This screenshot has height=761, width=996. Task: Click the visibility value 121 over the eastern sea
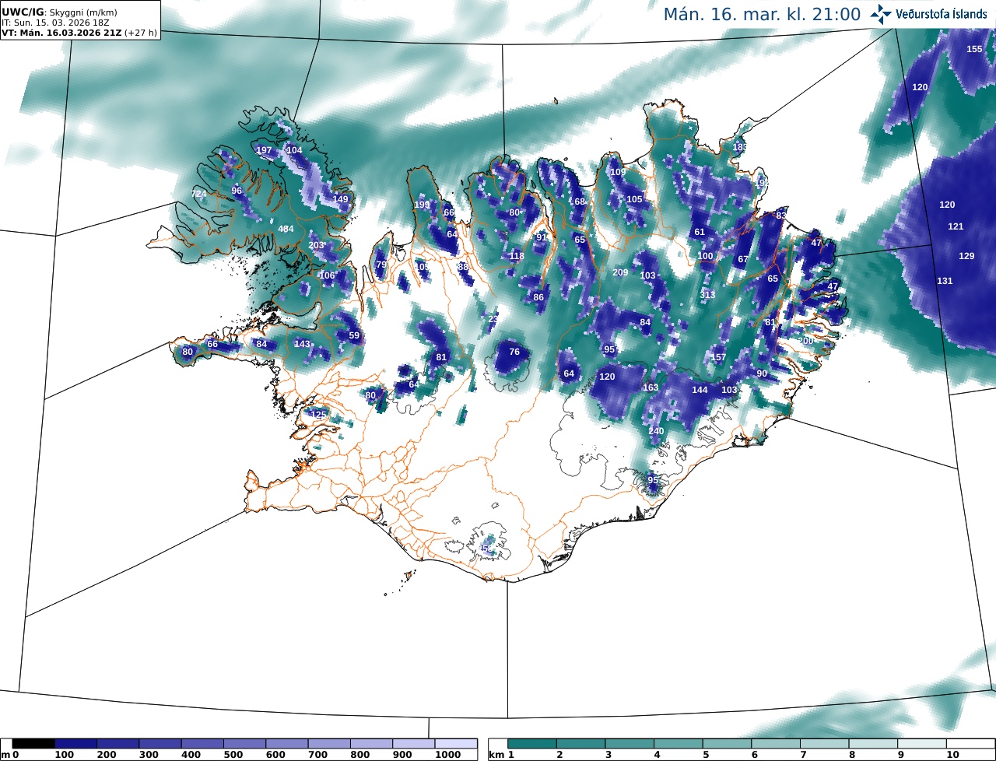point(956,226)
